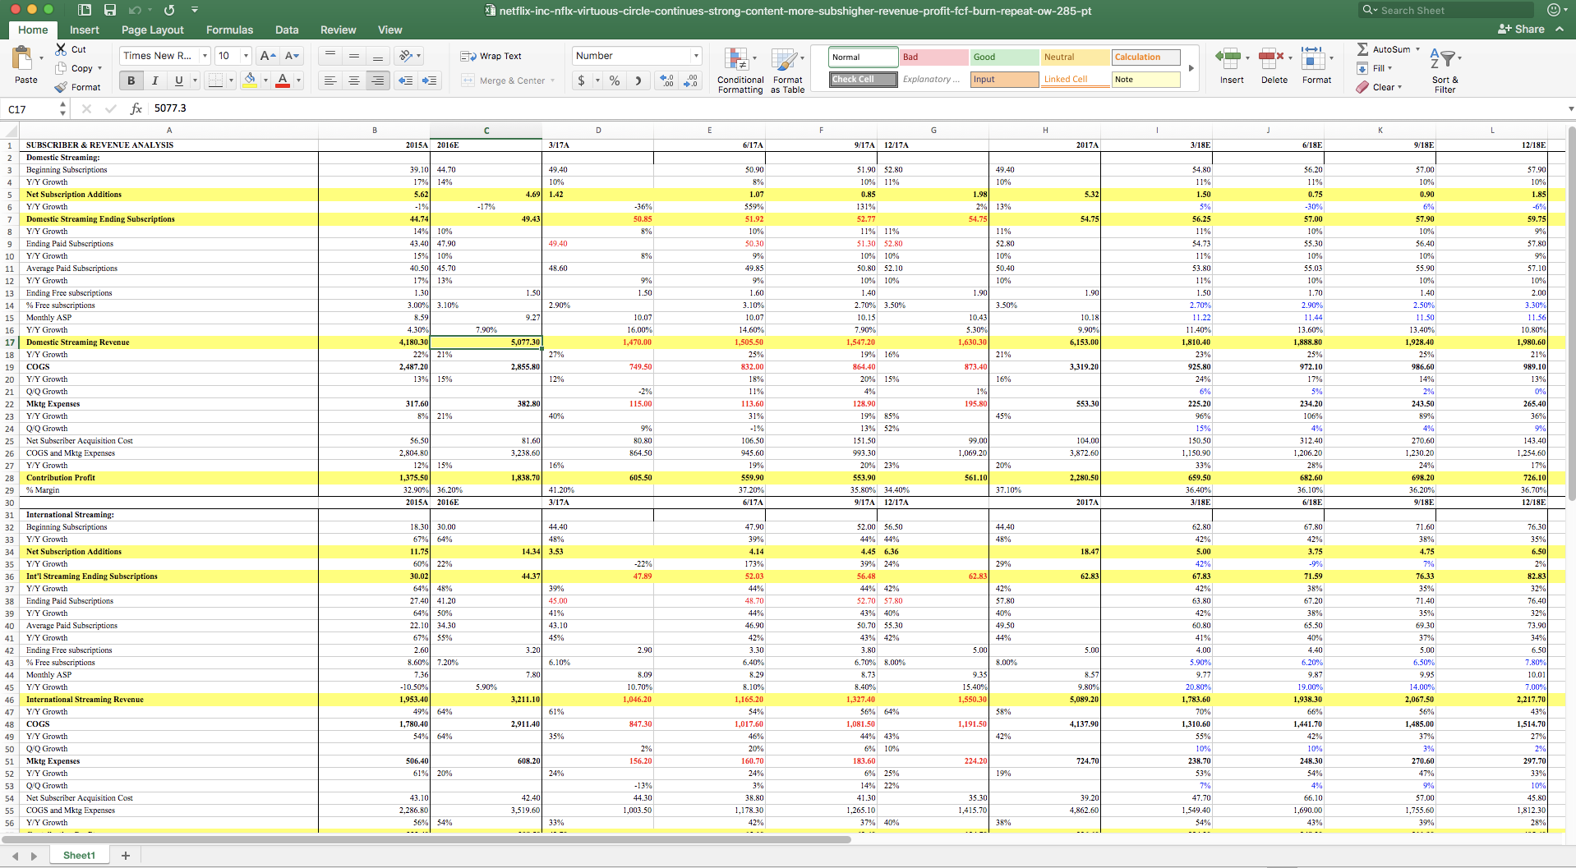Viewport: 1576px width, 868px height.
Task: Click the Share button
Action: pos(1521,29)
